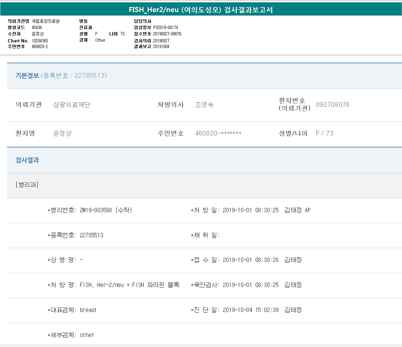Select the 성별 value F in header
This screenshot has height=347, width=402.
pos(97,34)
